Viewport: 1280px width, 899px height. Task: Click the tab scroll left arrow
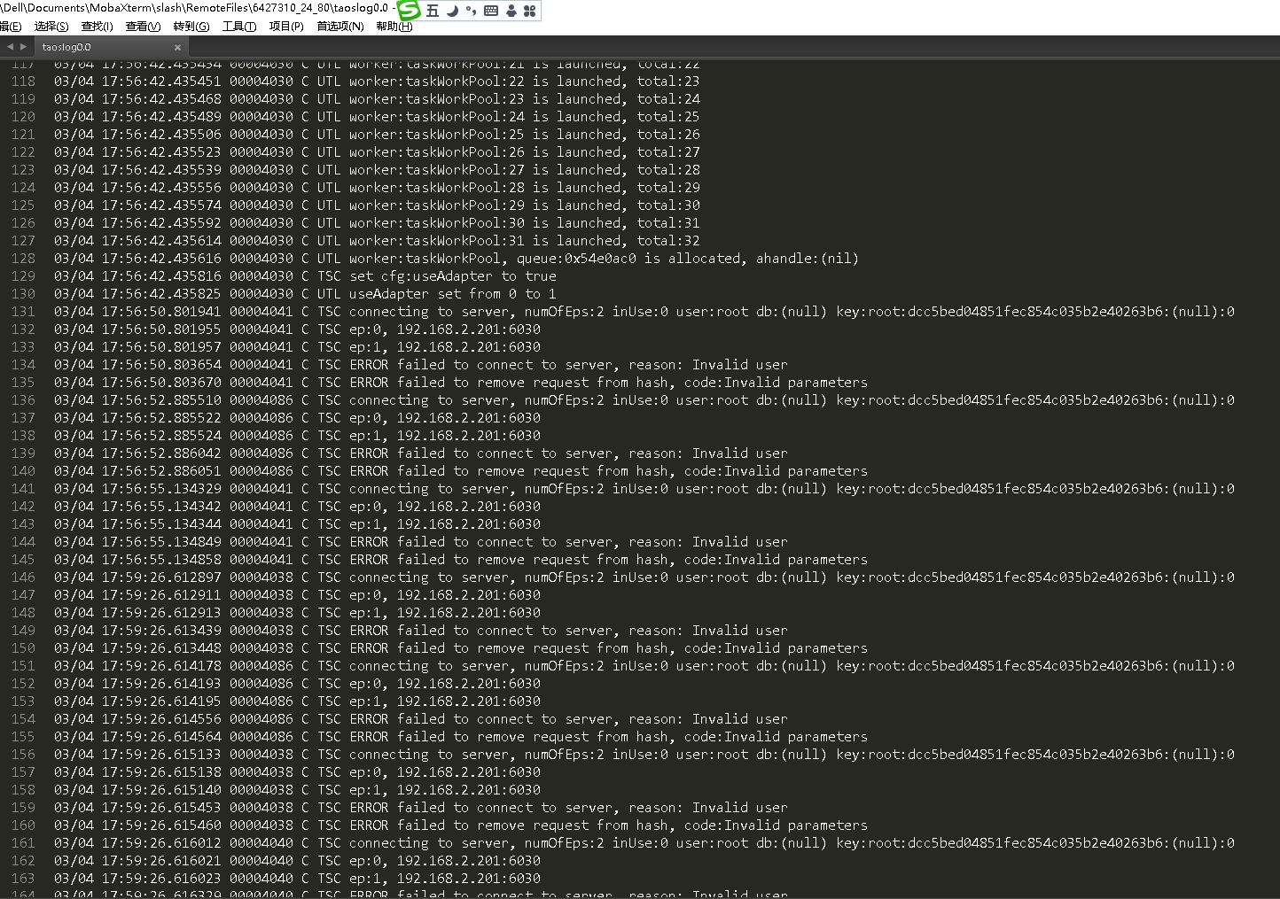(10, 47)
